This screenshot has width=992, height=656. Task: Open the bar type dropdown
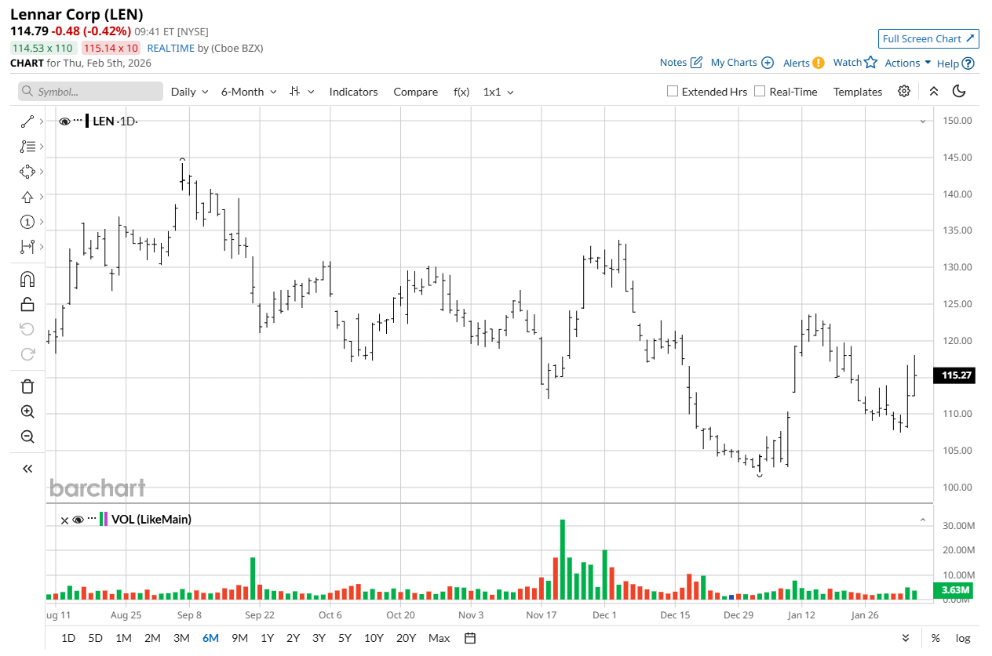pyautogui.click(x=301, y=92)
